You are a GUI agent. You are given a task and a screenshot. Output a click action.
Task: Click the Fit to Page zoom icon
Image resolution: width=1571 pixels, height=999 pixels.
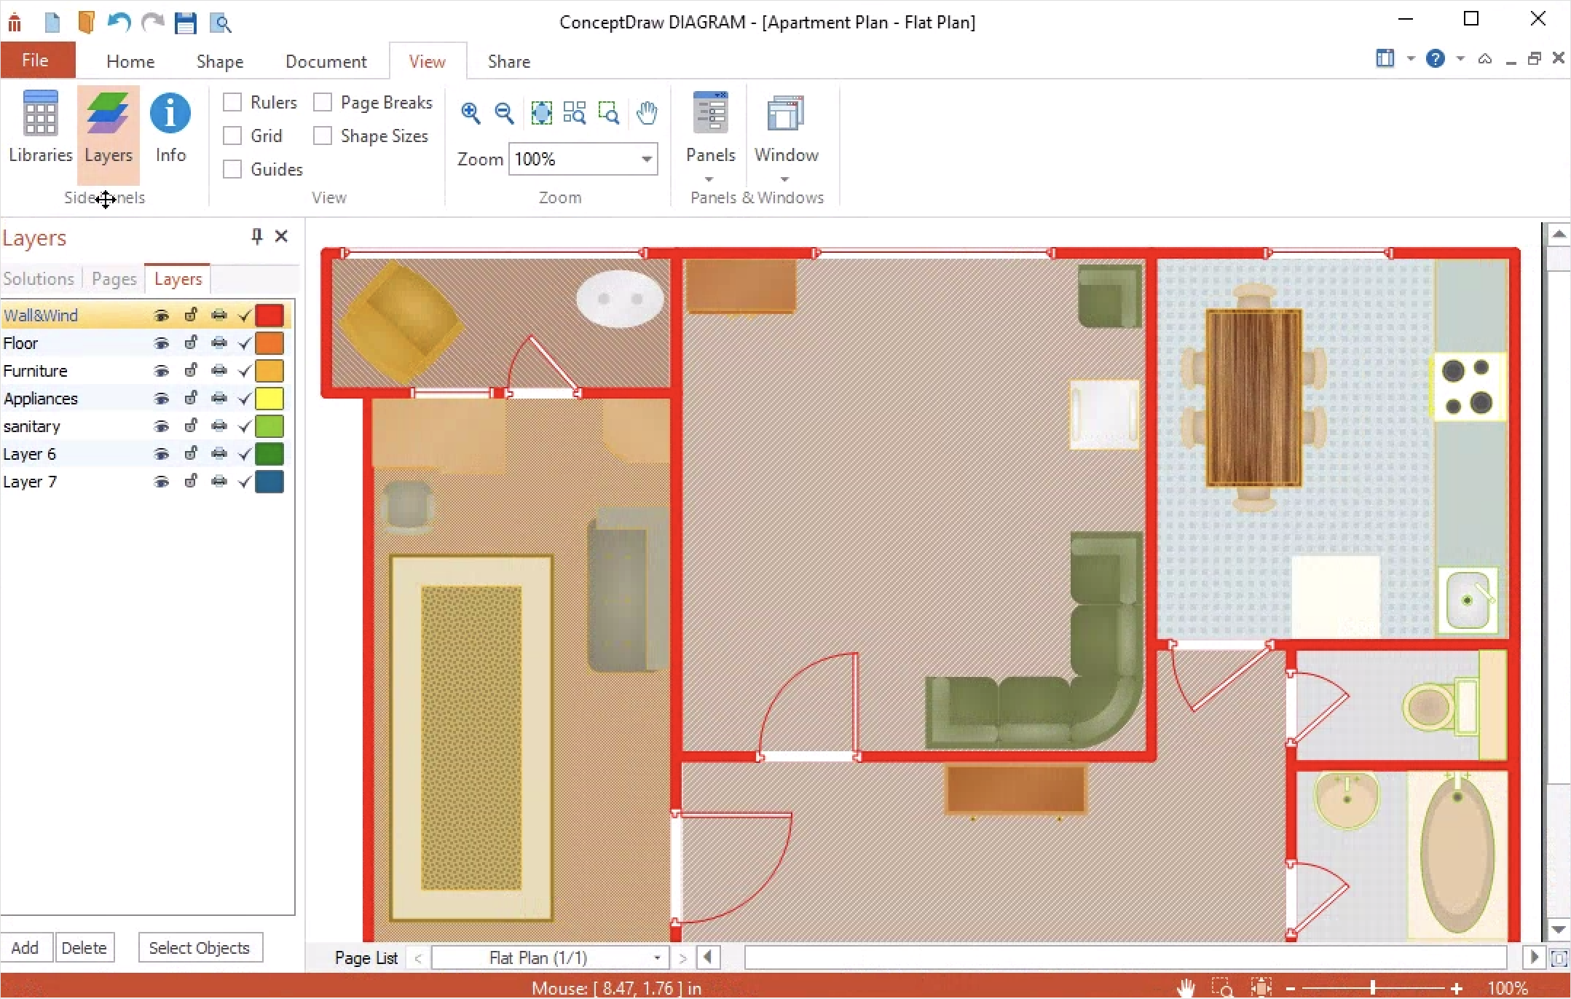[x=541, y=113]
